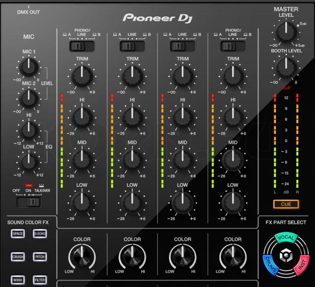Screen dimensions: 315x287
Task: Click channel 2 COLOR filter knob
Action: click(x=132, y=257)
